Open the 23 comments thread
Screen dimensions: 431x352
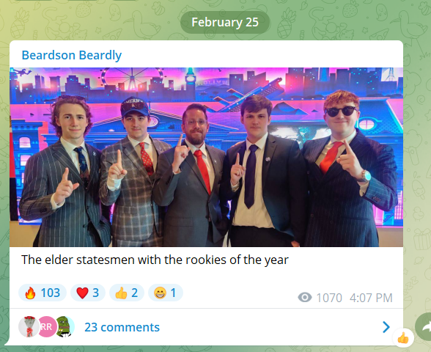pos(122,327)
